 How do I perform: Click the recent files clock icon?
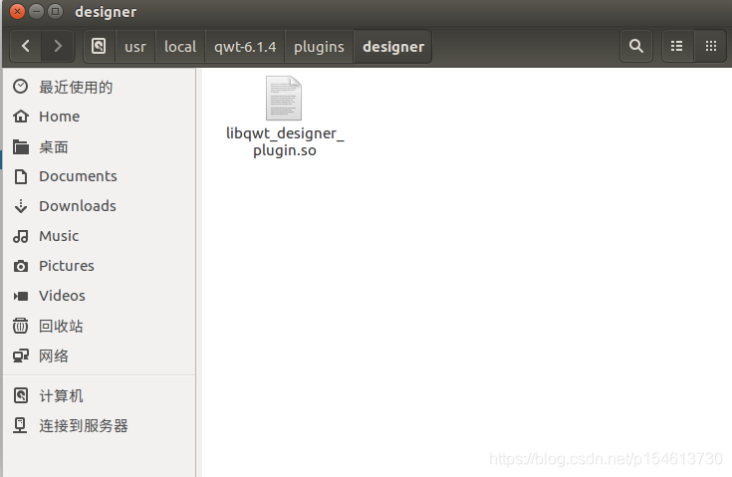(x=21, y=87)
